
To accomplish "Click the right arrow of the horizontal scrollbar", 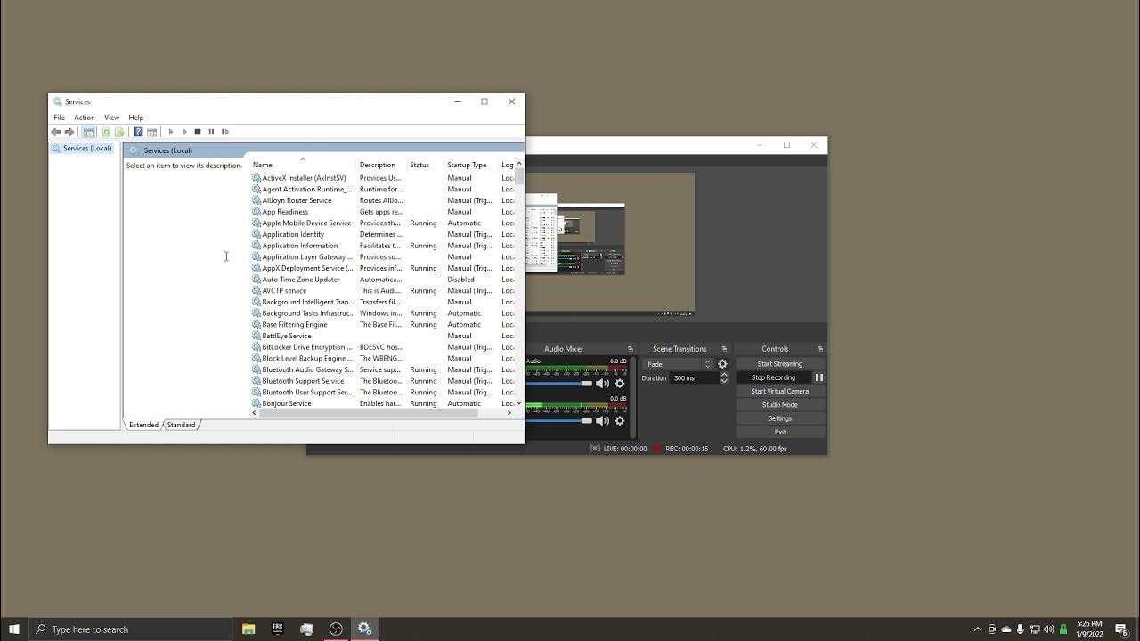I will tap(509, 413).
